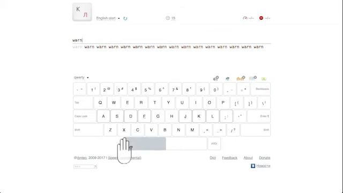Click the P key on virtual keyboard

pos(223,102)
